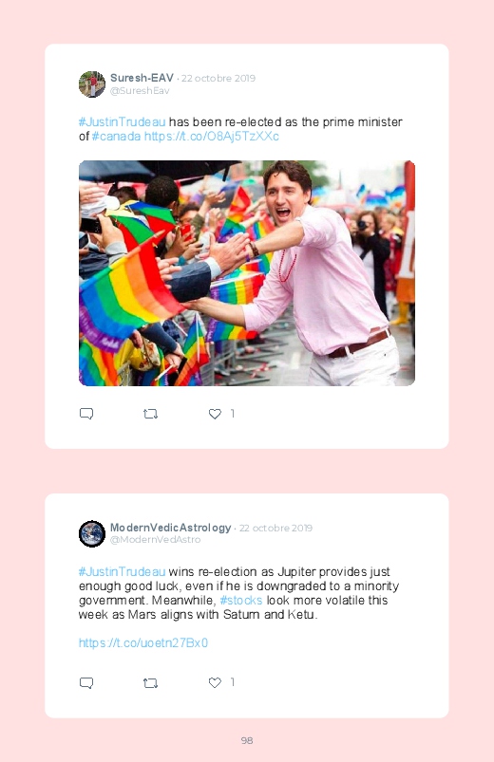Click reply icon on ModernVedicAstrology tweet
494x762 pixels.
(86, 683)
